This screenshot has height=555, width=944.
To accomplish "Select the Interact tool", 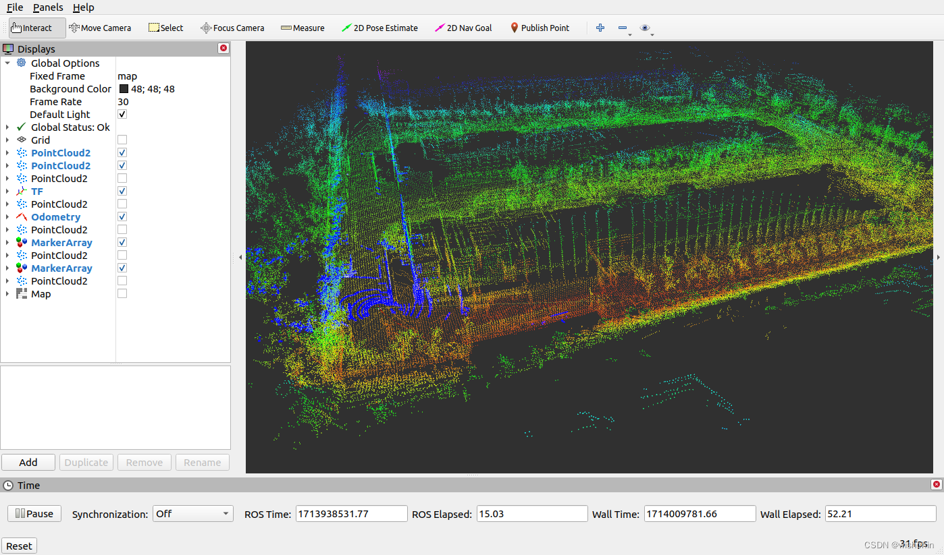I will pos(37,28).
